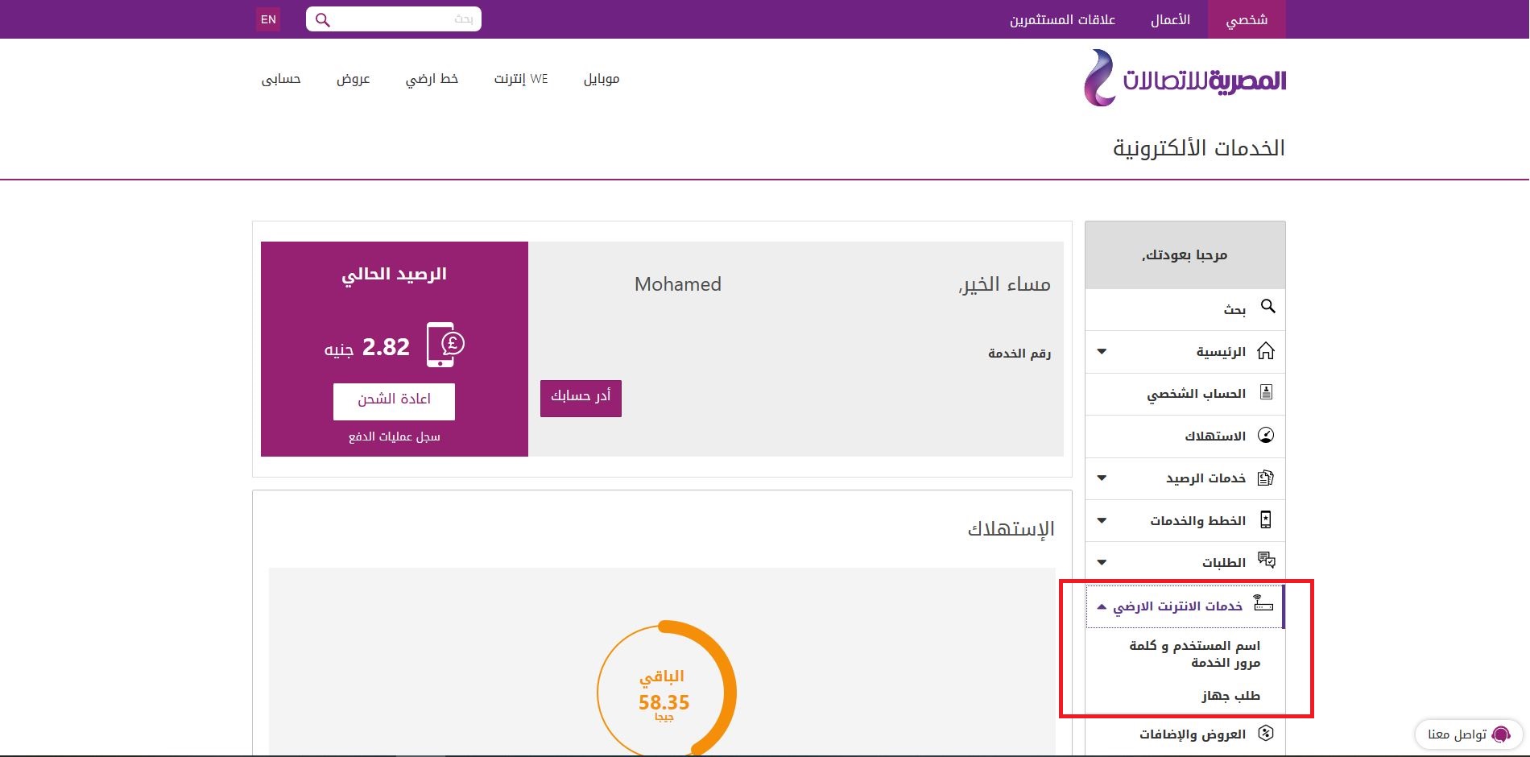Open the تواصل معنا chat bubble icon
Screen dimensions: 1530x757
[x=1500, y=734]
